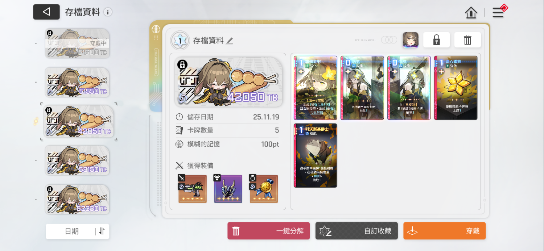
Task: Edit save name with pencil icon
Action: point(230,41)
